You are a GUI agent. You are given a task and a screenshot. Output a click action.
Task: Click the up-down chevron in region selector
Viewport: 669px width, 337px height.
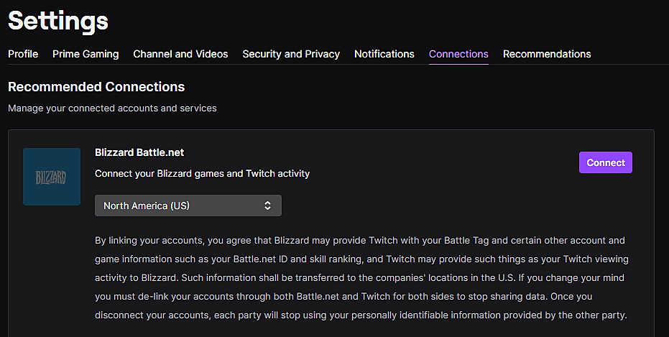tap(267, 206)
